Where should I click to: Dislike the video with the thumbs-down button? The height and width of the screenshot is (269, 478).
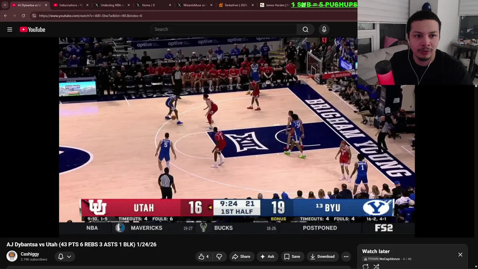[219, 257]
